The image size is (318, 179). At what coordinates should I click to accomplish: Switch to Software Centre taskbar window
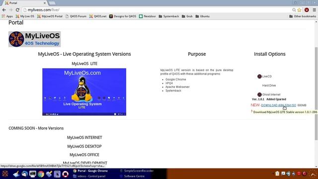coord(132,176)
